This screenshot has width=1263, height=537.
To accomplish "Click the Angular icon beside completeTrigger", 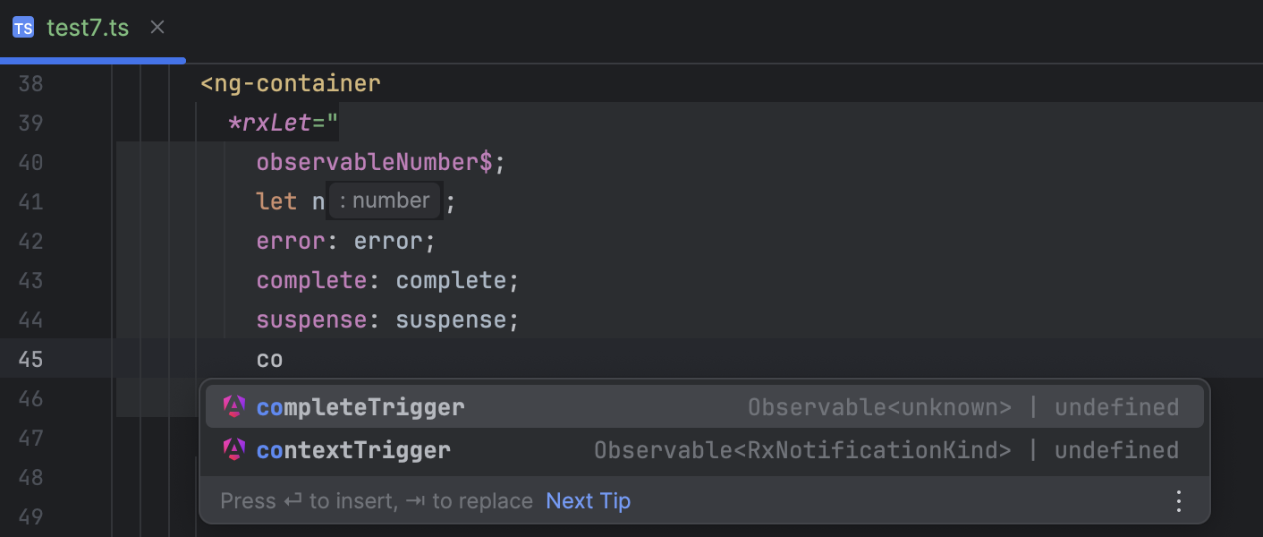I will 233,406.
